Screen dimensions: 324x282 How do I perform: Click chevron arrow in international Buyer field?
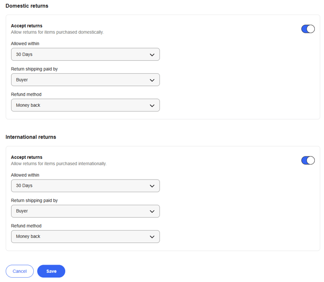point(152,211)
